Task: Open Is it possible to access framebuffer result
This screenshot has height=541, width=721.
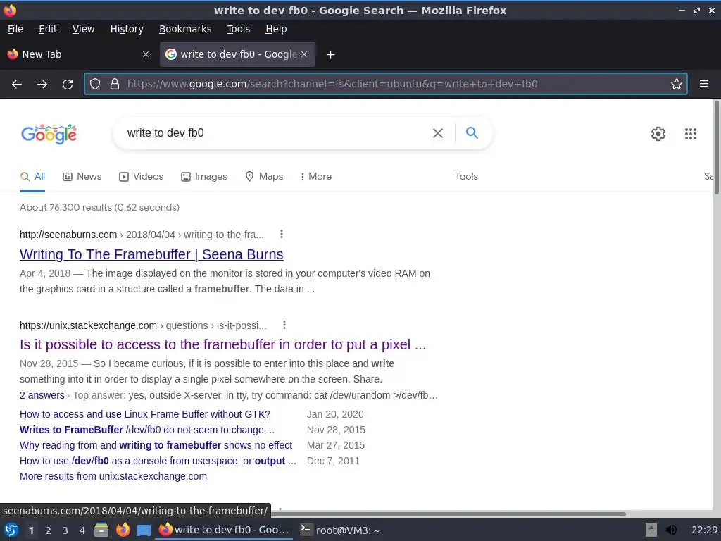Action: tap(222, 344)
